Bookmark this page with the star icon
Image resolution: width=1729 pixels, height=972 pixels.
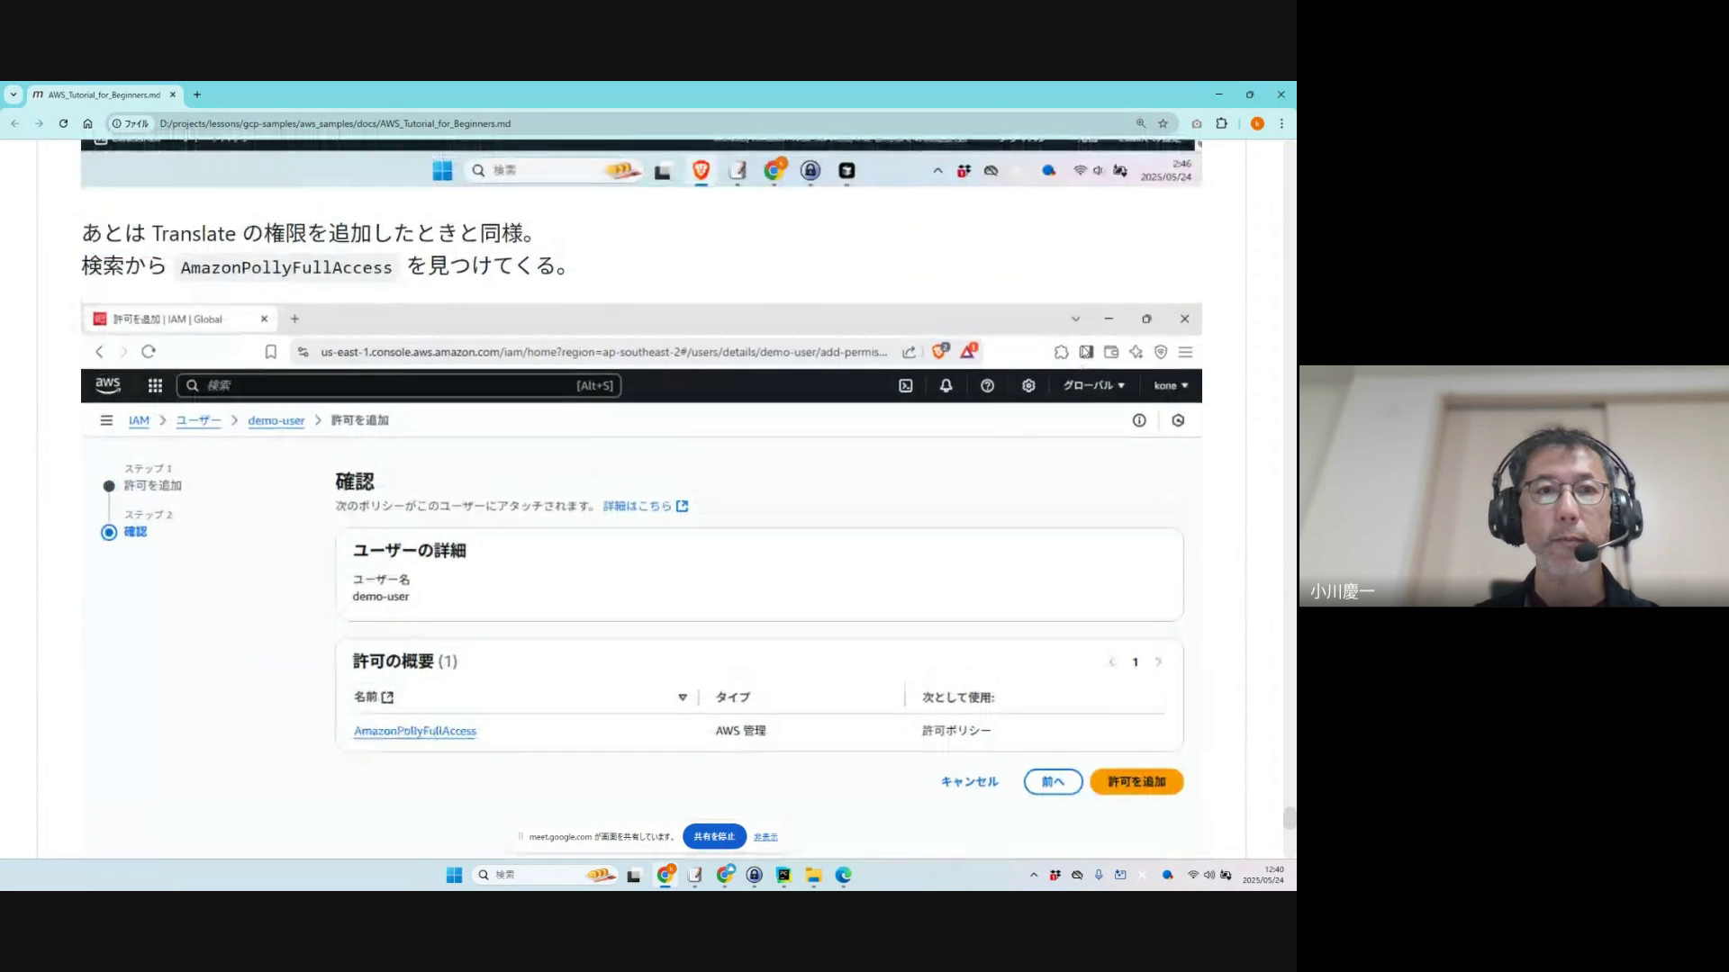(x=1163, y=123)
